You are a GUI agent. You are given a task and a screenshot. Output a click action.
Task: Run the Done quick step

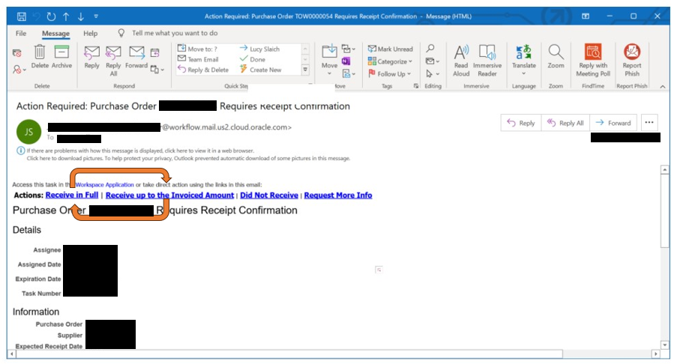tap(253, 59)
